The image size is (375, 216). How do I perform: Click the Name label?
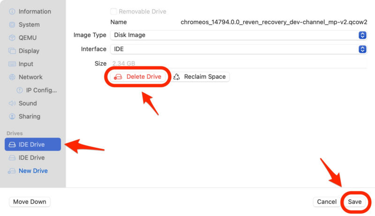pos(119,22)
